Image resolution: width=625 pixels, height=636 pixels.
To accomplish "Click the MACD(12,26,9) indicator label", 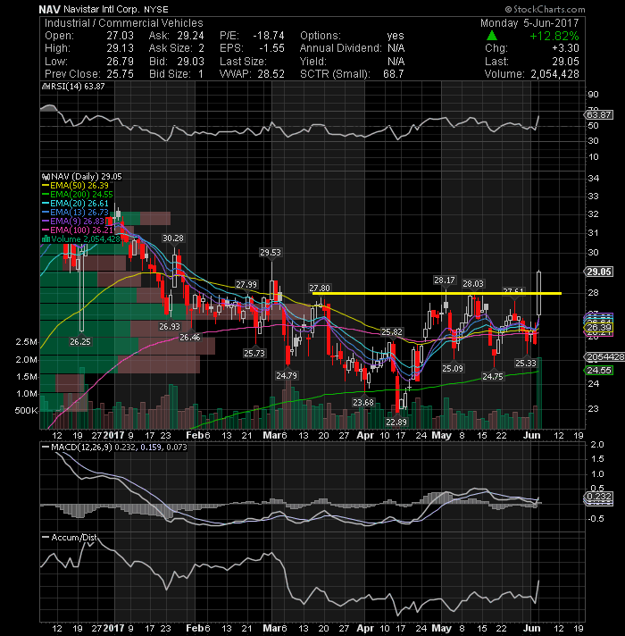I will pyautogui.click(x=114, y=447).
